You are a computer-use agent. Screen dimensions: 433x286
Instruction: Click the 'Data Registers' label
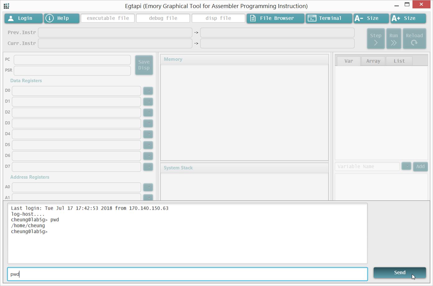pos(26,81)
